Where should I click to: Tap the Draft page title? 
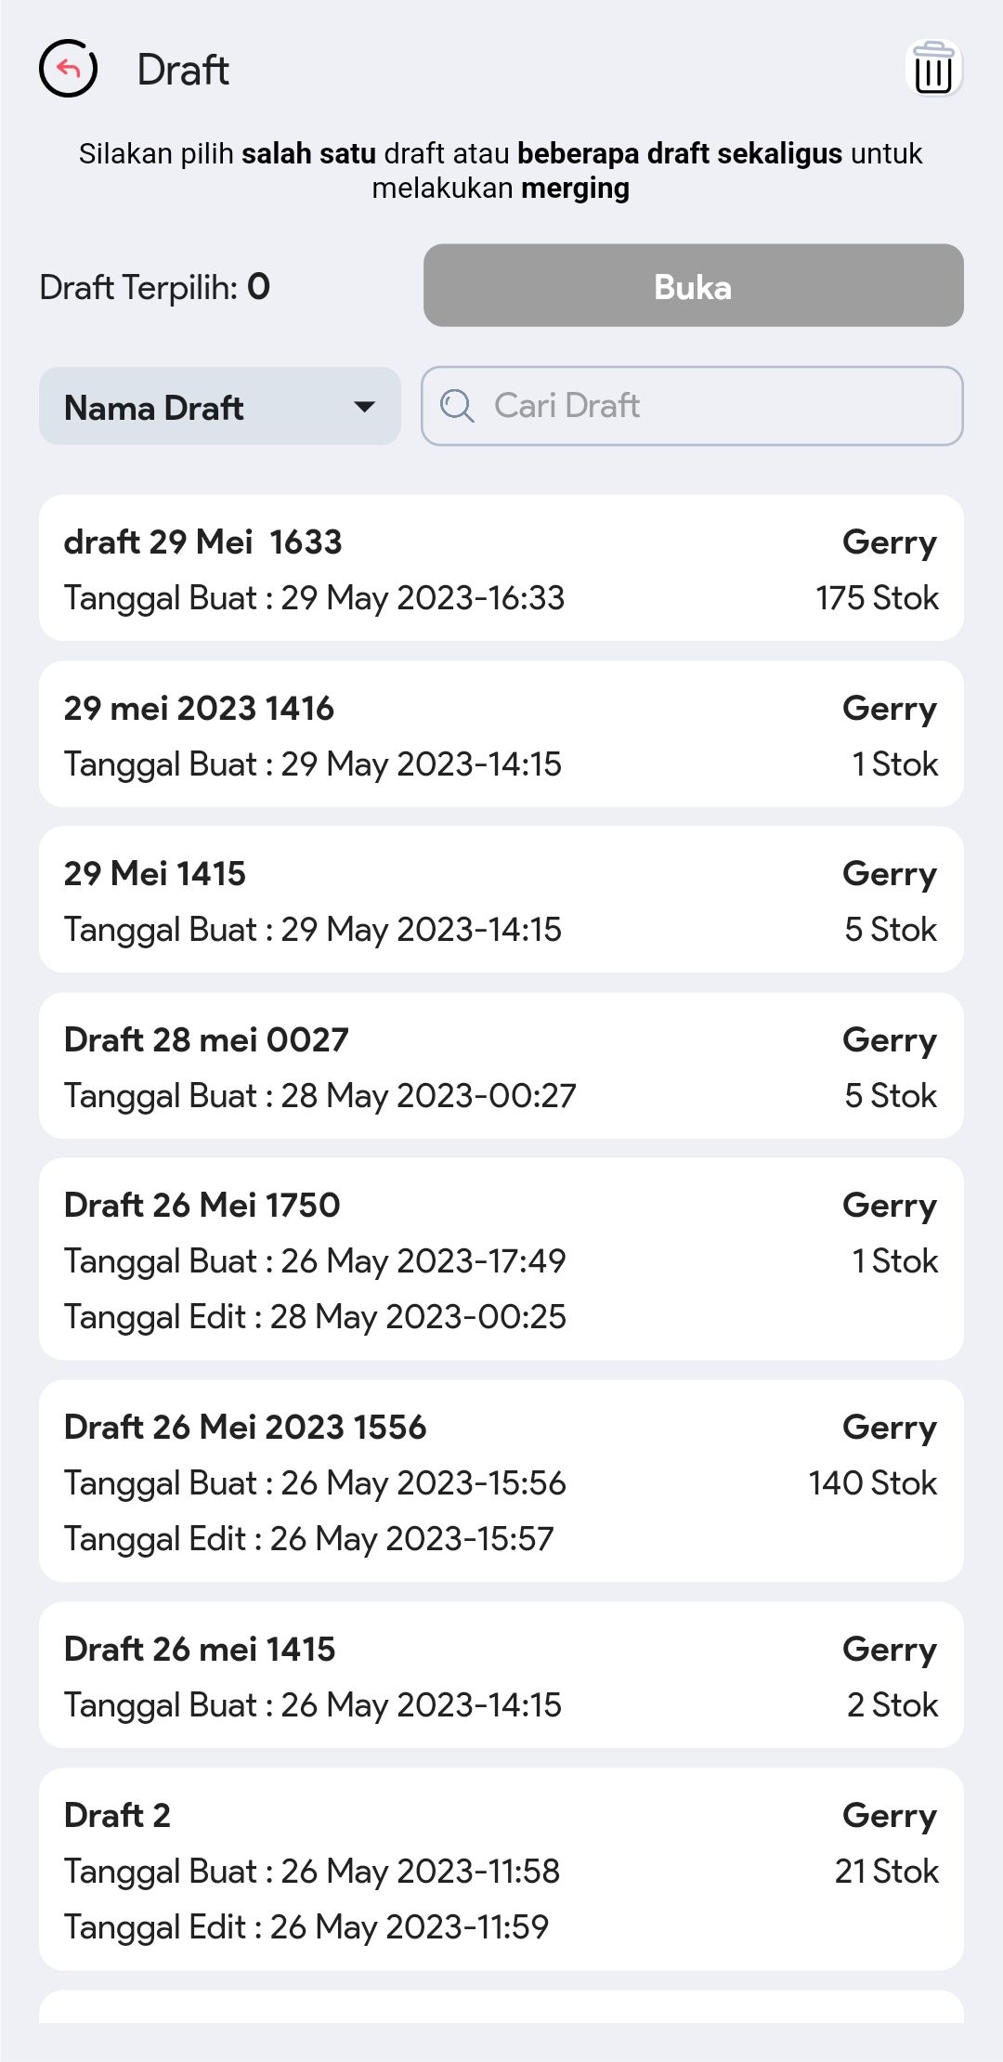[183, 70]
